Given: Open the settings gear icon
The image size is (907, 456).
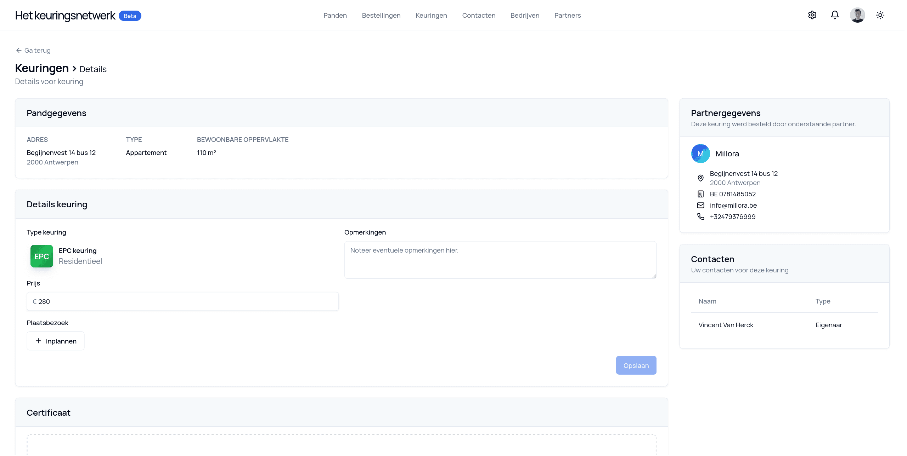Looking at the screenshot, I should pyautogui.click(x=812, y=15).
